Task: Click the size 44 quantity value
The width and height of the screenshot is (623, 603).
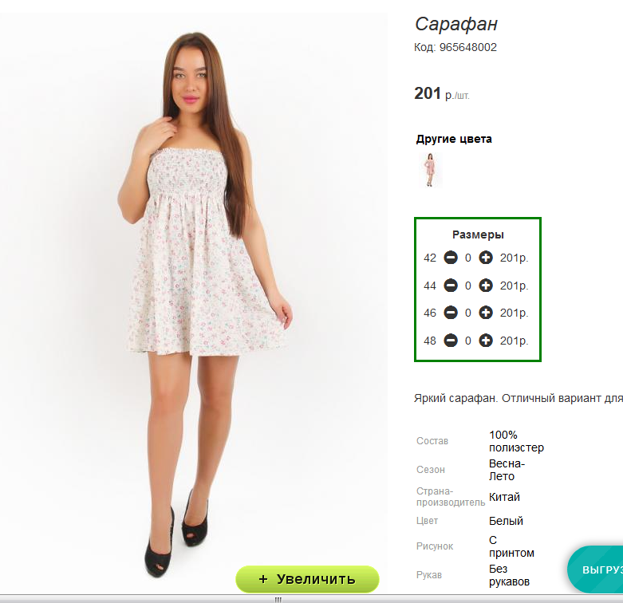Action: [x=468, y=286]
